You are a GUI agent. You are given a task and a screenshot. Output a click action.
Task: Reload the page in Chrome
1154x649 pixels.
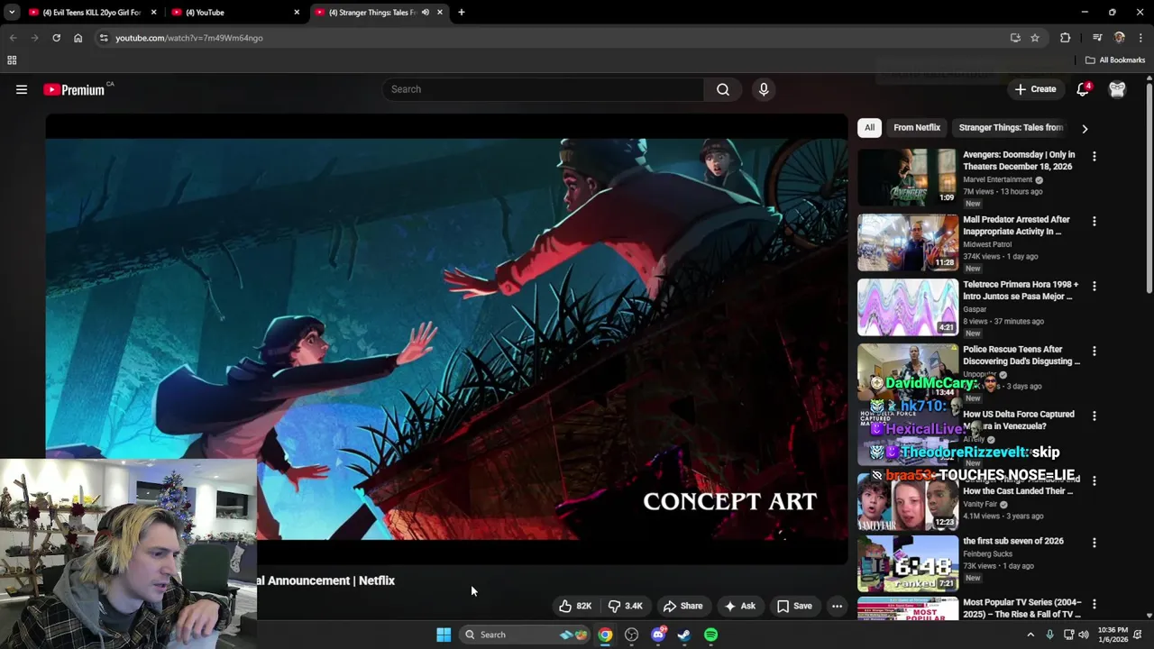56,38
